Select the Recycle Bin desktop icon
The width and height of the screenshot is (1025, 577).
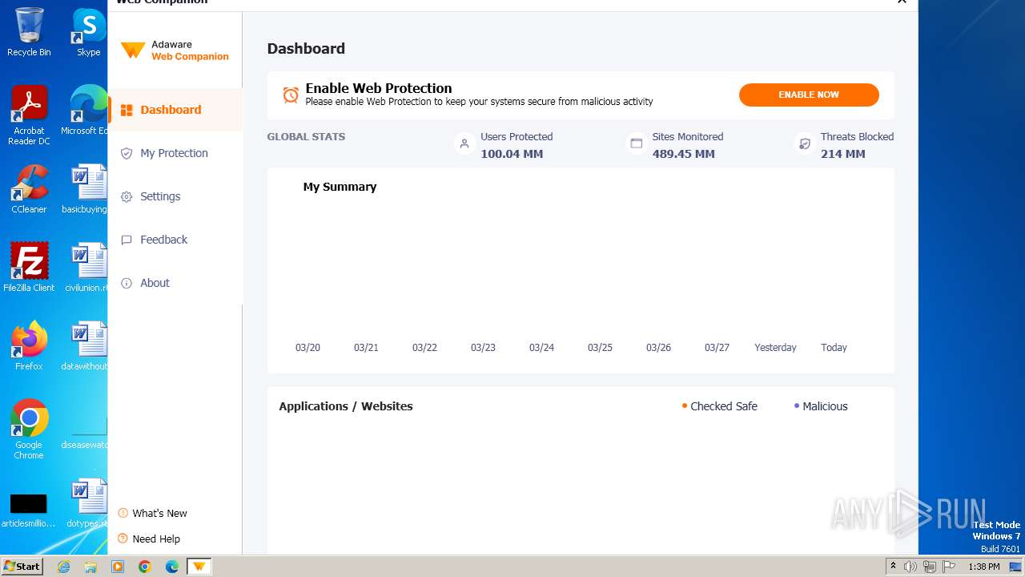(x=29, y=32)
